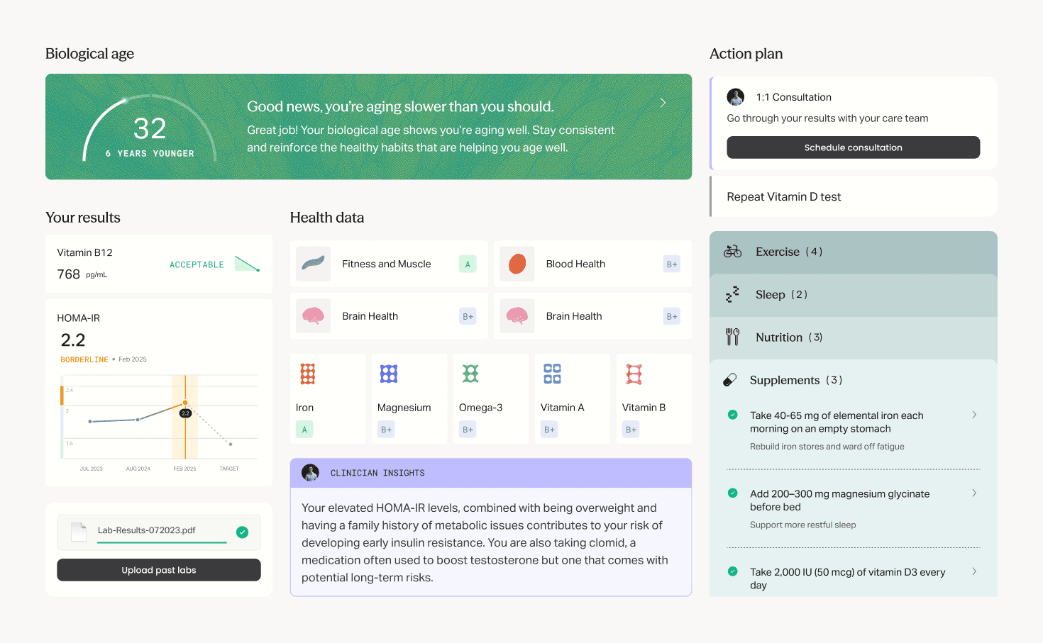
Task: Open details for the magnesium glycinate recommendation
Action: point(974,493)
